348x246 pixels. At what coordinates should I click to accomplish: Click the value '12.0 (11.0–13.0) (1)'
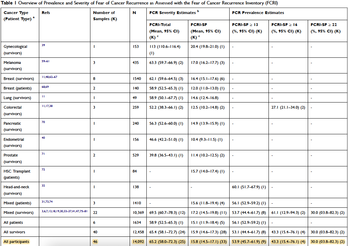point(207,88)
